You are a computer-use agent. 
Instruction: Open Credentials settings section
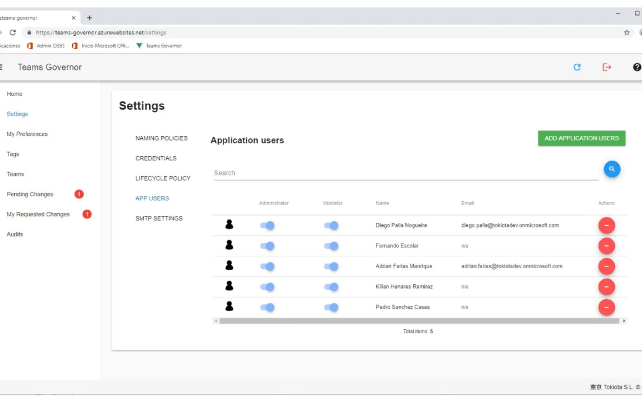pos(156,158)
